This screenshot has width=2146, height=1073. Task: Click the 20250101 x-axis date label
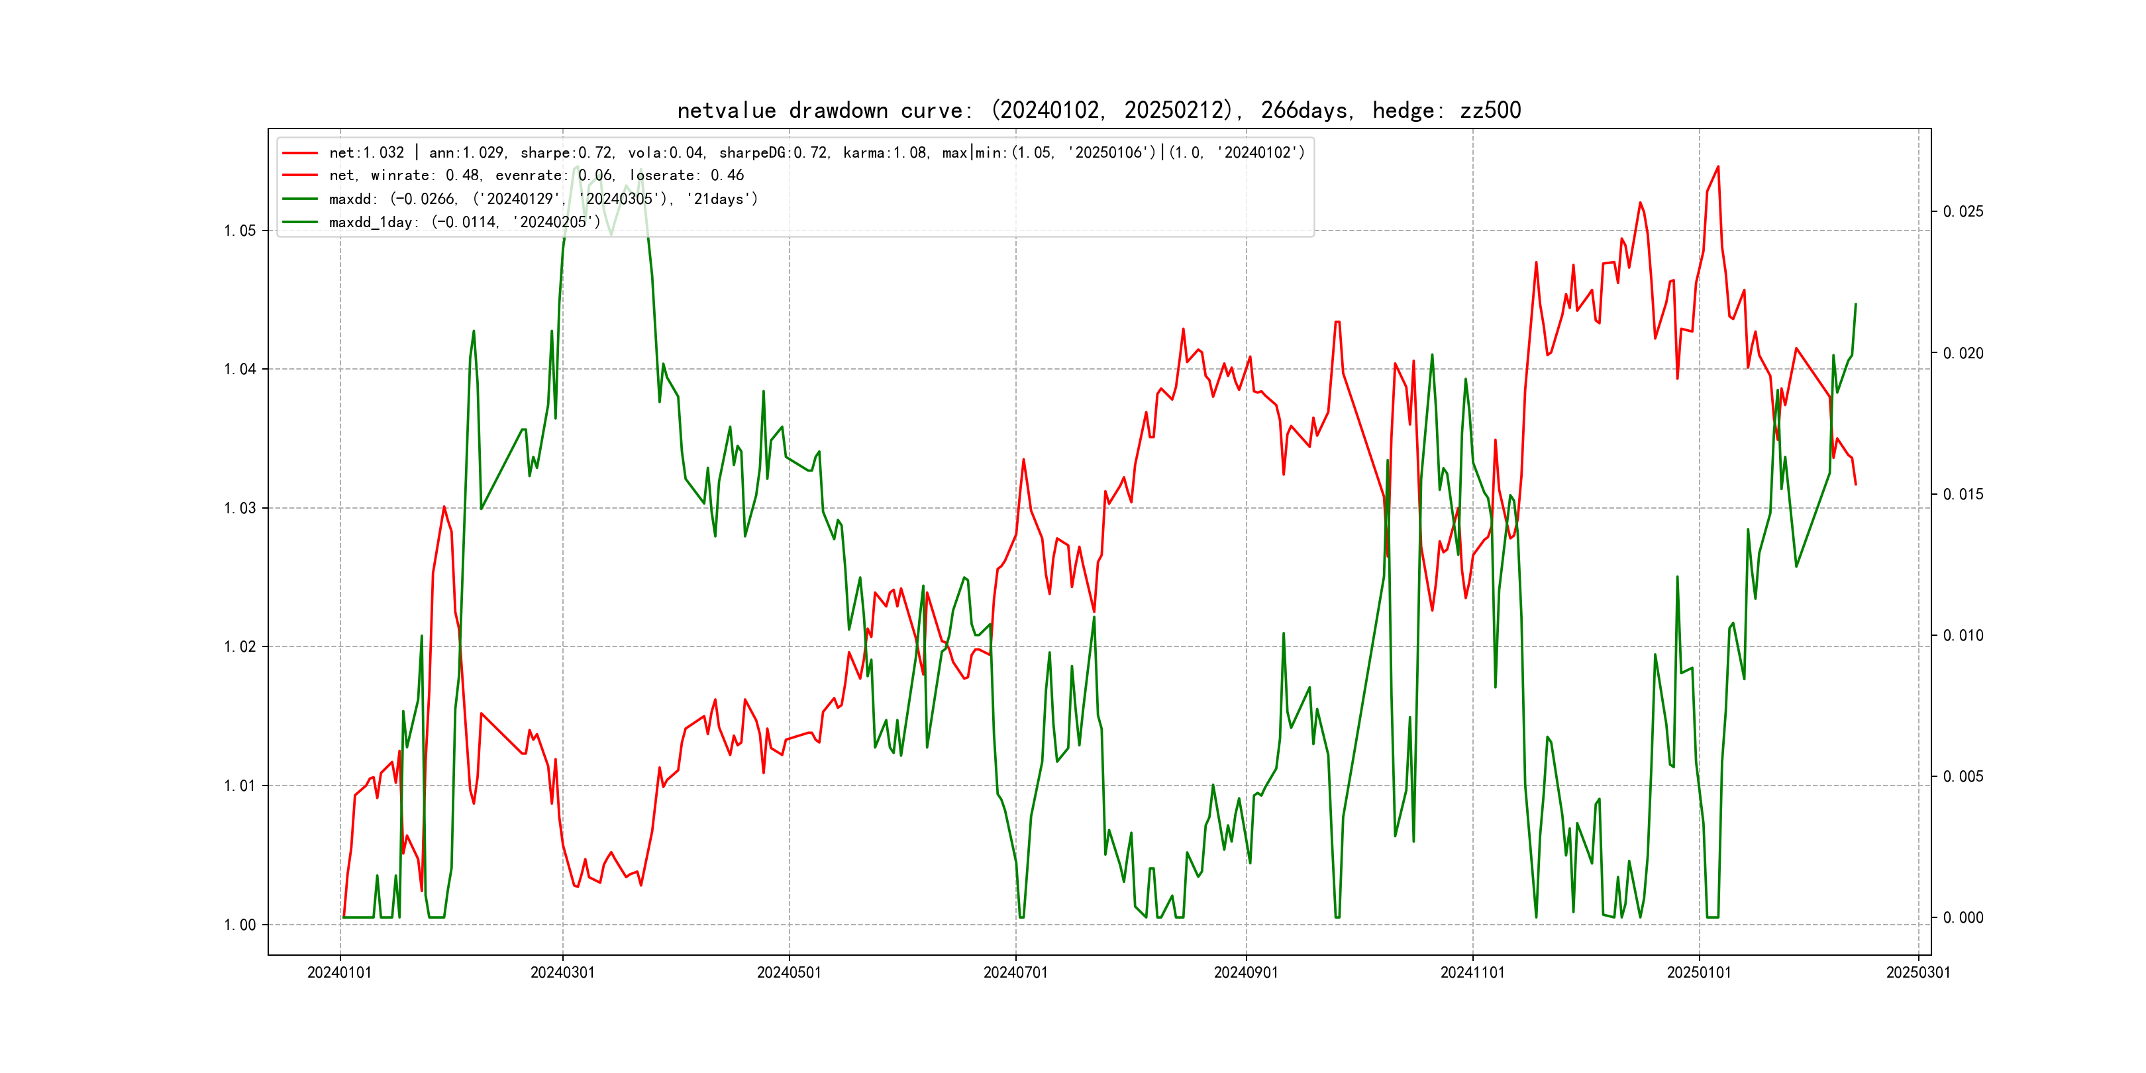pyautogui.click(x=1699, y=973)
